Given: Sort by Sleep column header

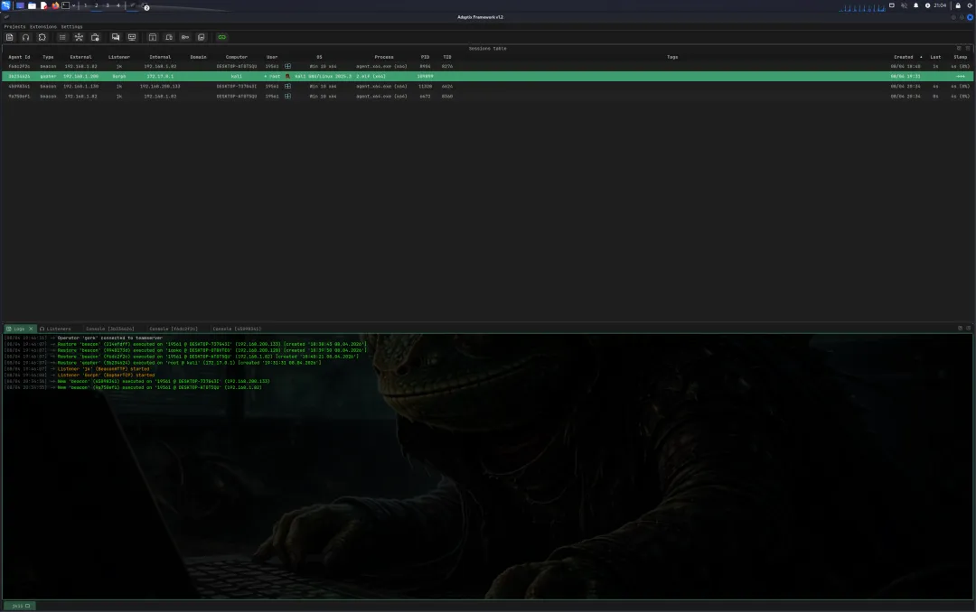Looking at the screenshot, I should point(961,57).
